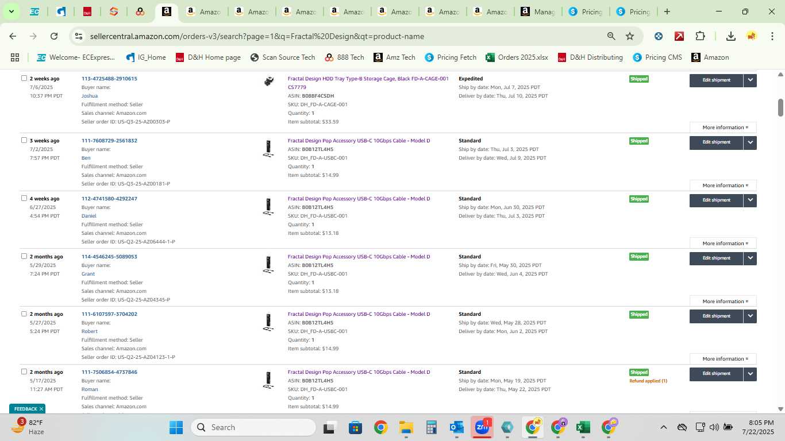View site information icon in address bar
785x441 pixels.
(x=79, y=36)
